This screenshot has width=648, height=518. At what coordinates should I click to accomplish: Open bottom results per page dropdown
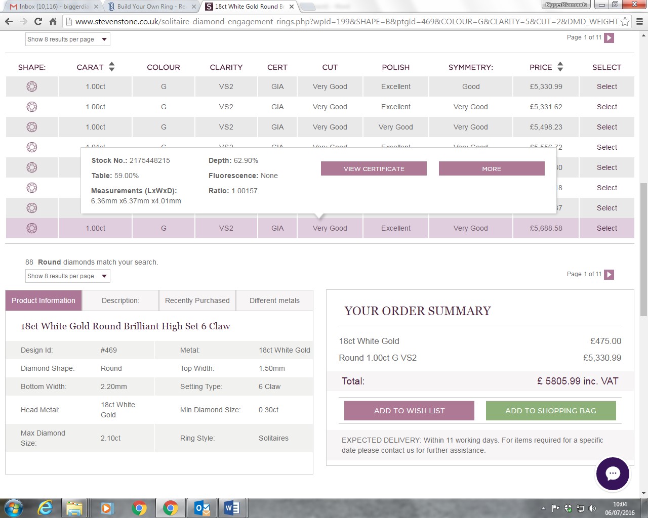click(68, 276)
